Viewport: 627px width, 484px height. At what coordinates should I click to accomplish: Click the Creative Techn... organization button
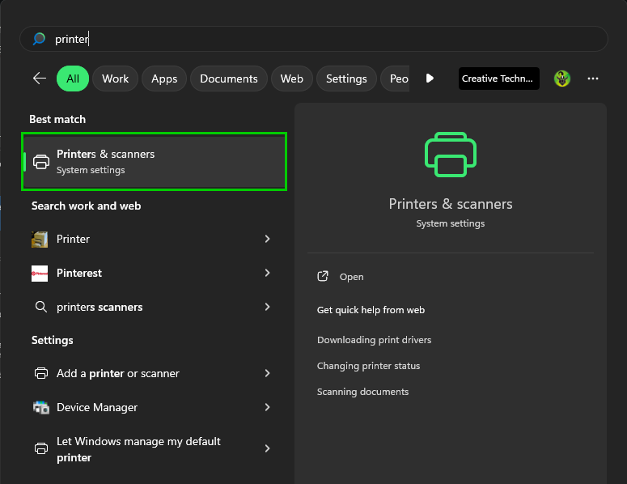(x=498, y=79)
